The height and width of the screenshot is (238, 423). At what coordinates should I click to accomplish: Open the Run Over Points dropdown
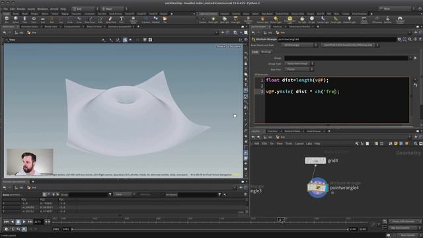point(299,69)
